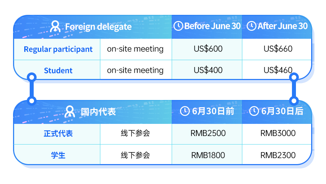This screenshot has width=326, height=184.
Task: Click the After June 30 column header
Action: coord(277,27)
